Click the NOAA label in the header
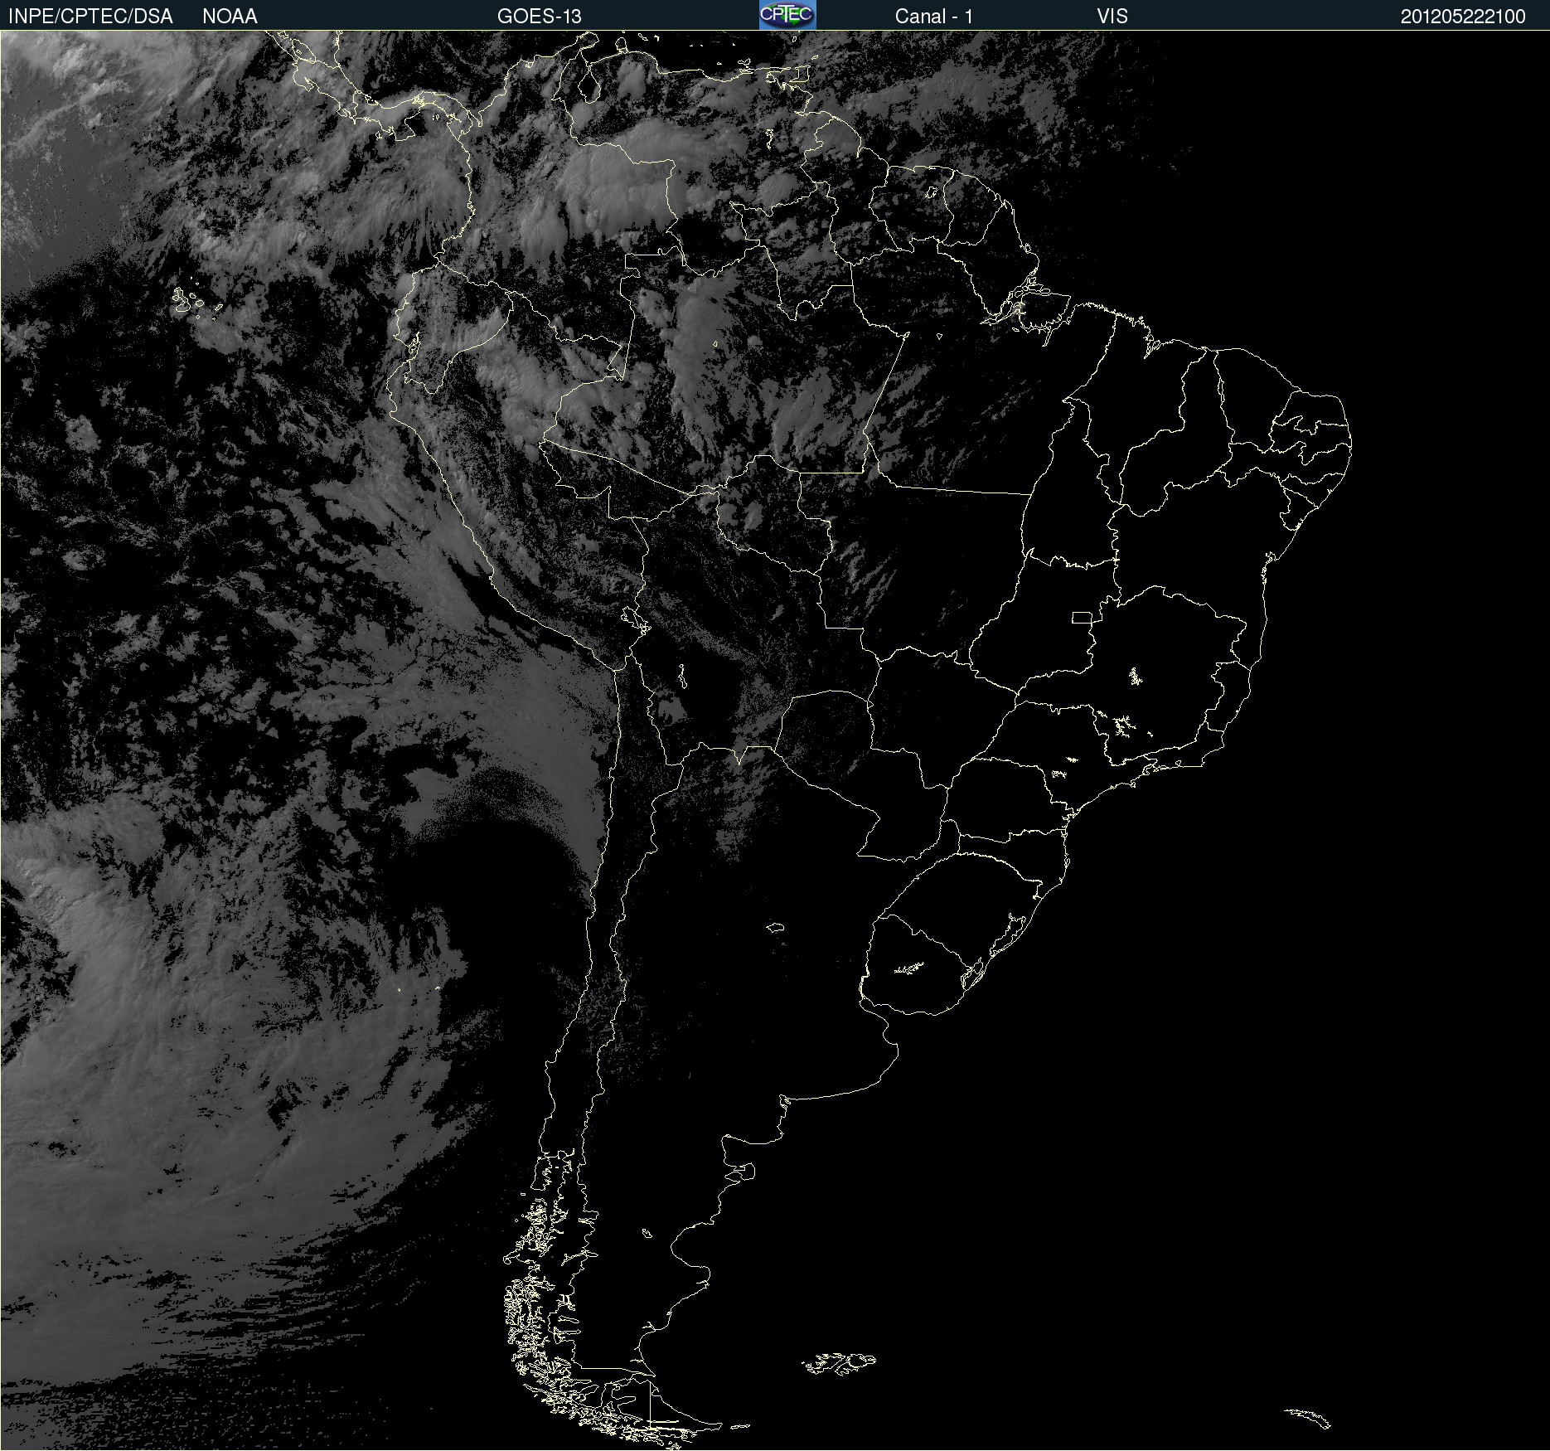This screenshot has height=1451, width=1550. point(230,17)
